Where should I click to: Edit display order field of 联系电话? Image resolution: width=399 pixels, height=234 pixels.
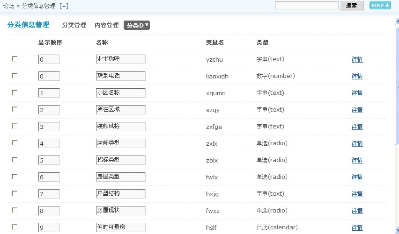coord(49,76)
